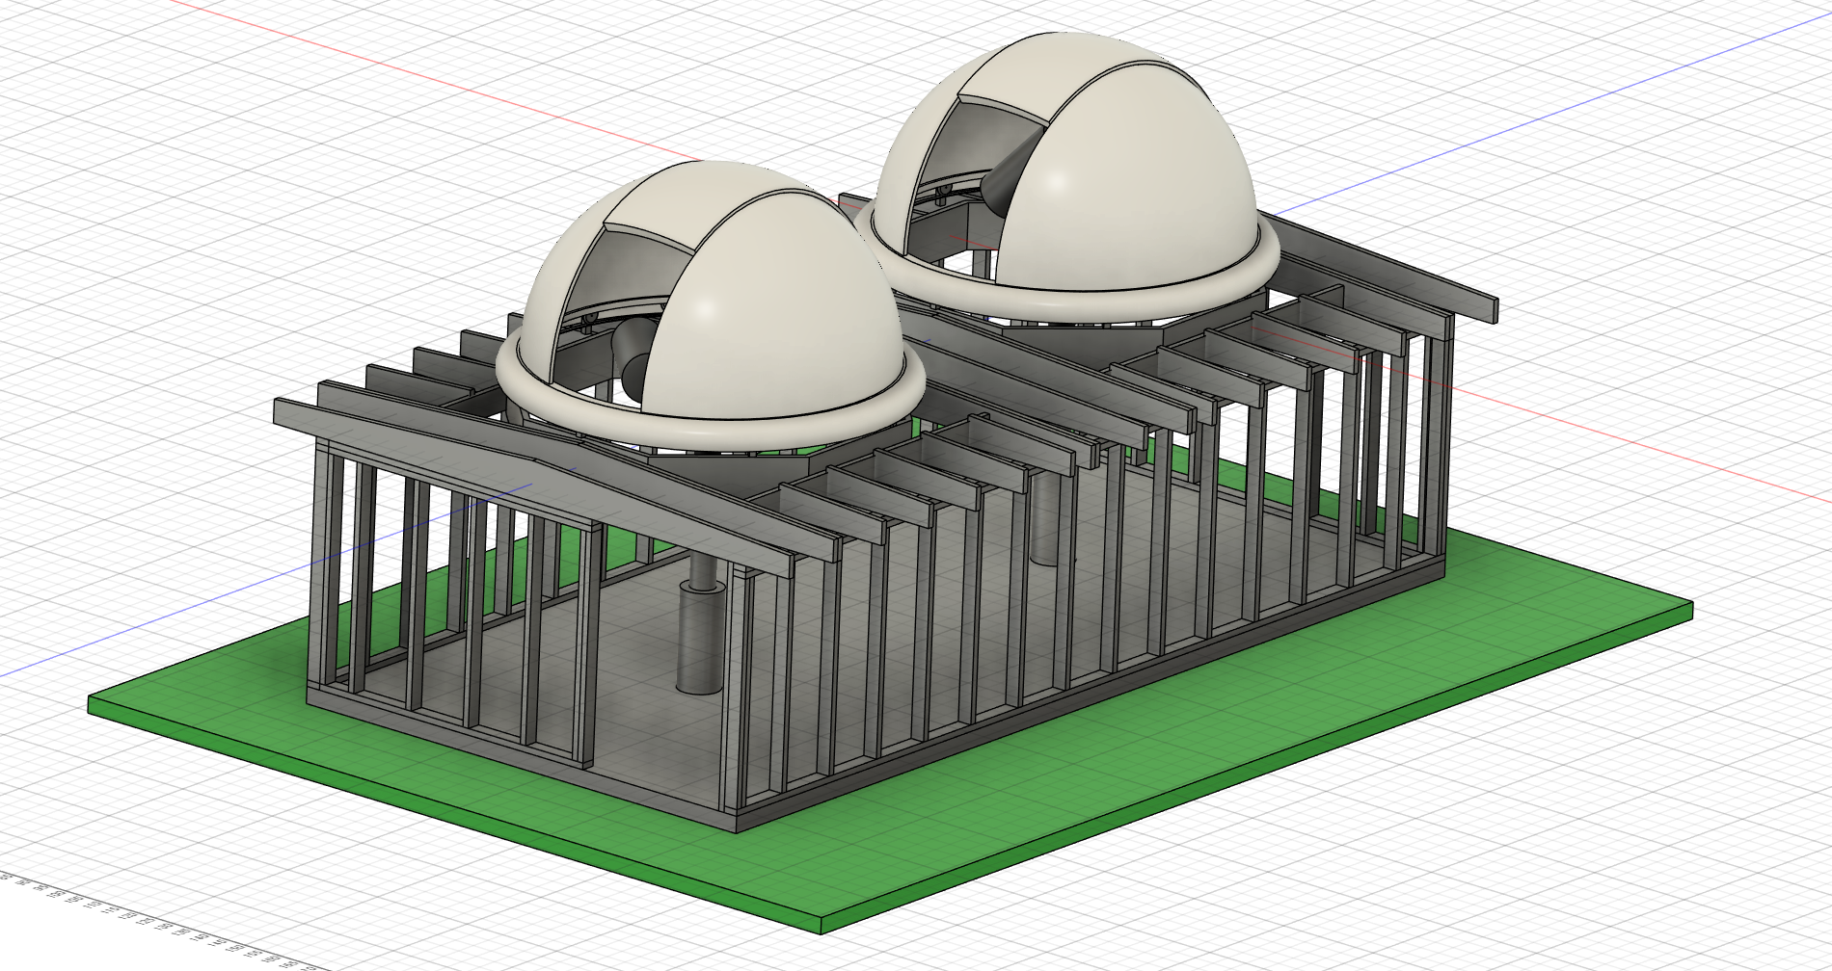Select the far right corner wall post
1832x971 pixels.
coord(1437,443)
